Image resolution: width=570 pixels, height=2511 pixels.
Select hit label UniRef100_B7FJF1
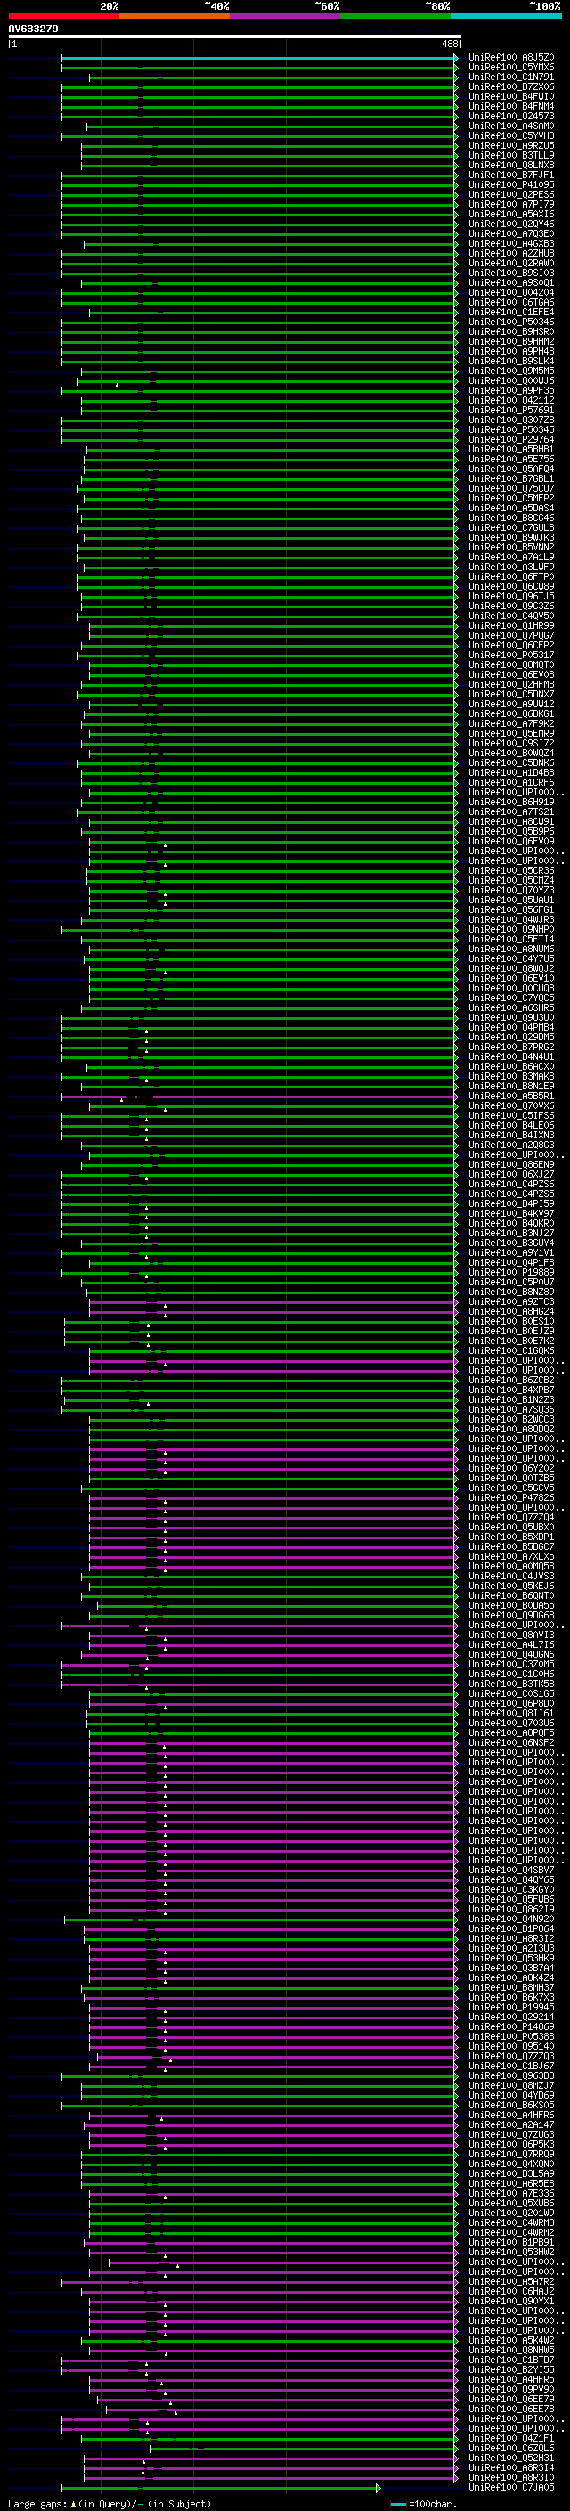[x=511, y=175]
